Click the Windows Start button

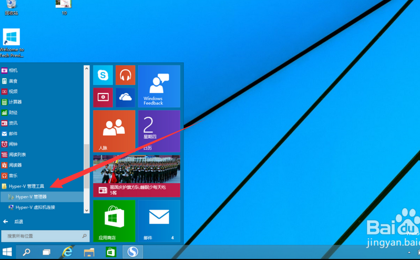point(7,252)
